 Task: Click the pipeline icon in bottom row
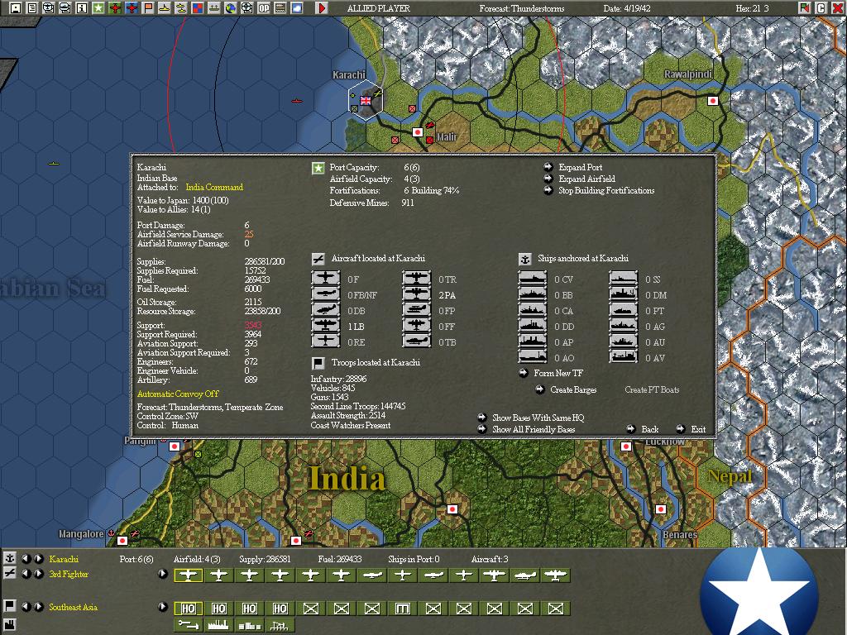point(188,625)
